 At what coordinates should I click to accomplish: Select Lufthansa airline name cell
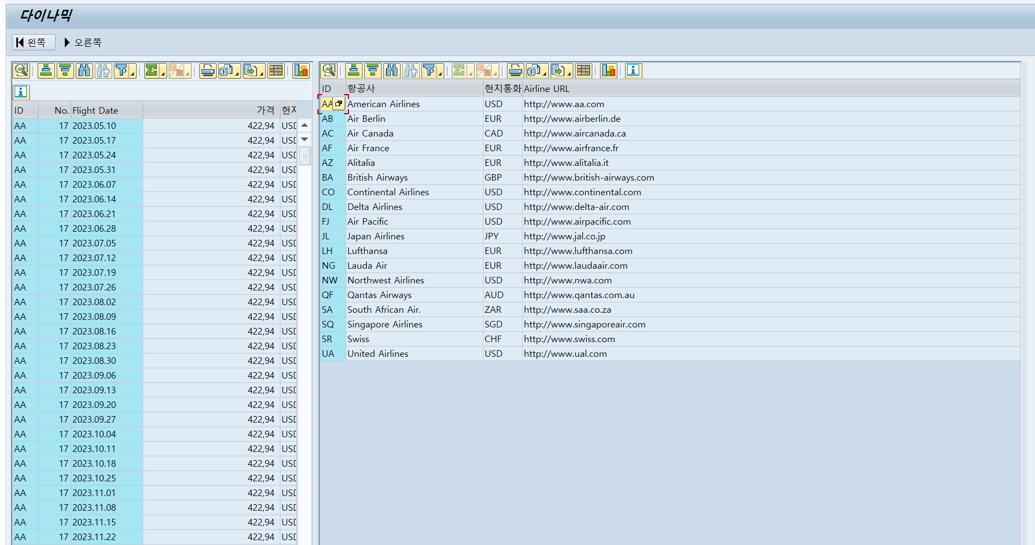(414, 251)
